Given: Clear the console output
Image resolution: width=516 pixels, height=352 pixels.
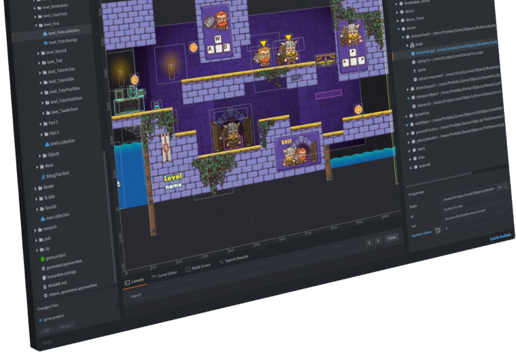Looking at the screenshot, I should 392,238.
